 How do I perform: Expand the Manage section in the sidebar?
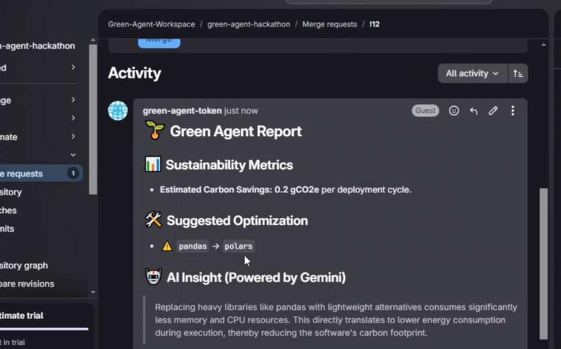pos(73,100)
